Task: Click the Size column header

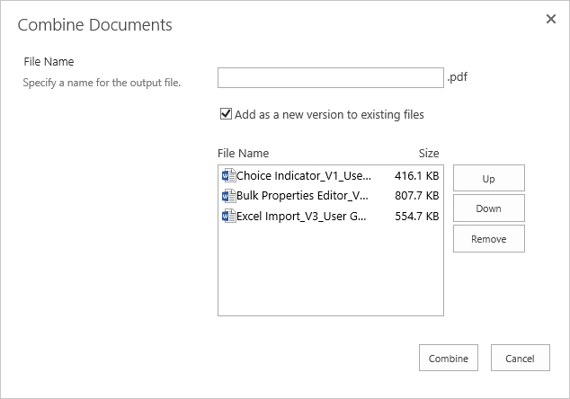Action: pos(429,154)
